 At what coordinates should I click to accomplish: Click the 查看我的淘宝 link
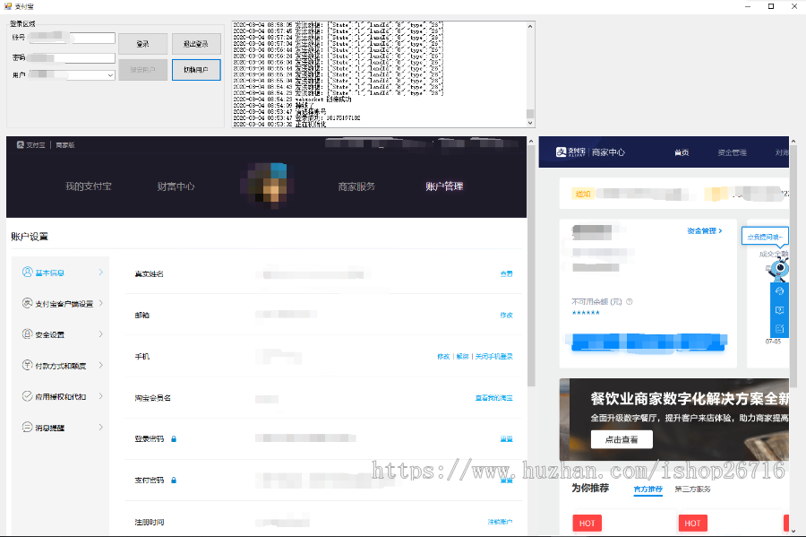tap(494, 398)
